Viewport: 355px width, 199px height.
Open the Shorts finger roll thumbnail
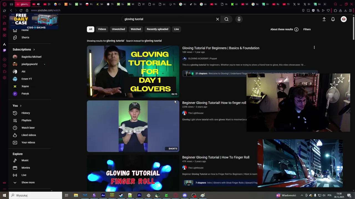click(133, 126)
